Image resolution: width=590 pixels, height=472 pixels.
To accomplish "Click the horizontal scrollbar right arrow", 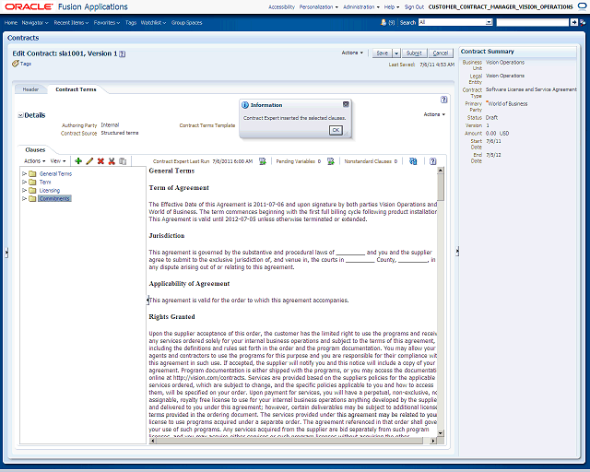I will 433,441.
